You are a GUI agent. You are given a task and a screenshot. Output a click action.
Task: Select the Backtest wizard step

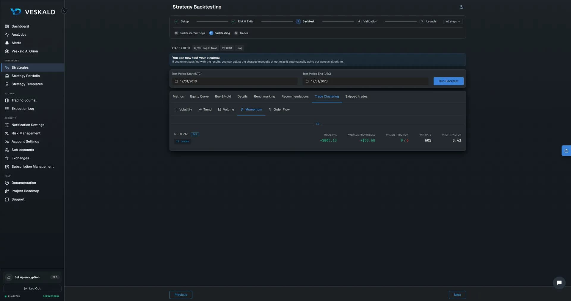point(305,21)
